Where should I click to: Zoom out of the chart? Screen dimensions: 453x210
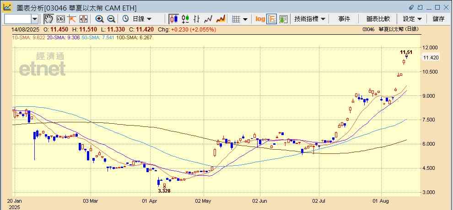pos(111,19)
